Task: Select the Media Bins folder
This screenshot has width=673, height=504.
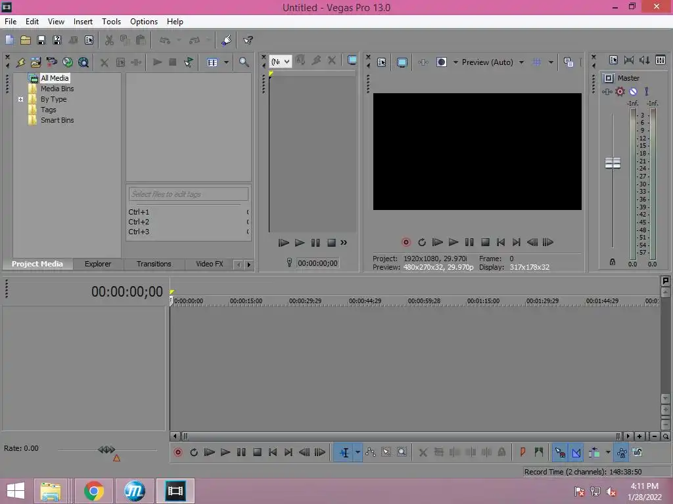Action: 57,89
